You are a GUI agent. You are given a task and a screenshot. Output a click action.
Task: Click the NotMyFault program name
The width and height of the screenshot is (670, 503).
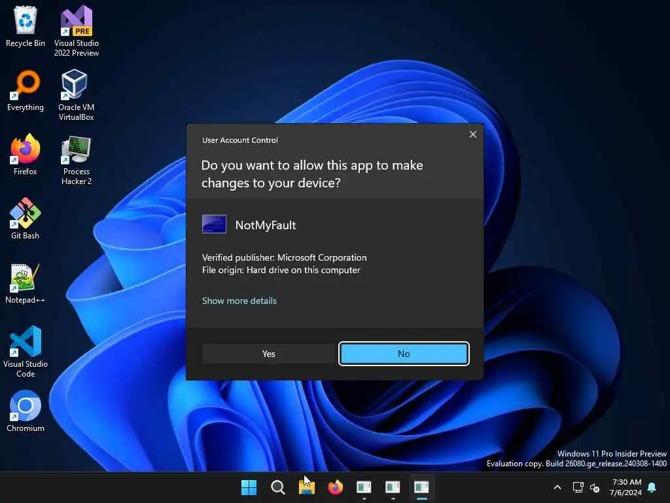(266, 225)
